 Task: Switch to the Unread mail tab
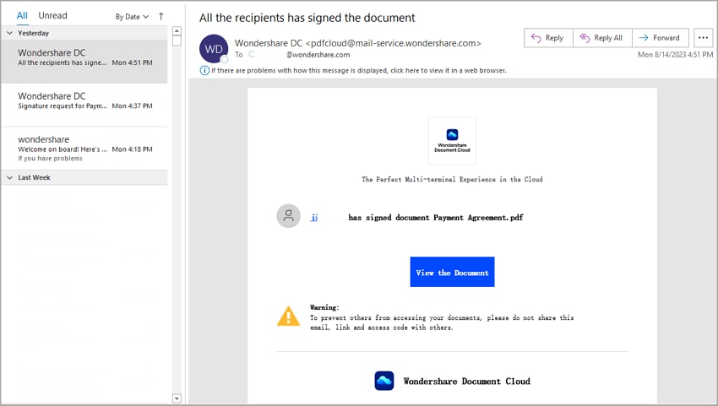tap(52, 15)
